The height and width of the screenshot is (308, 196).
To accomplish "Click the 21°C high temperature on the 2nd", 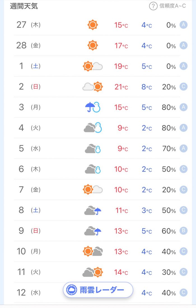I will pos(121,87).
